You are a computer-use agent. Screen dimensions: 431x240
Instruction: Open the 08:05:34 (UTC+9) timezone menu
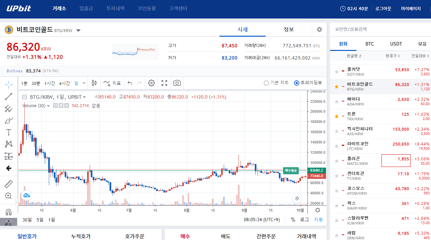[262, 220]
